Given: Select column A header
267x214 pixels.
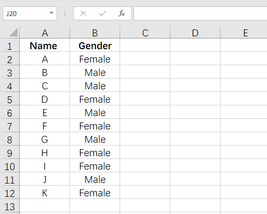Looking at the screenshot, I should tap(45, 33).
